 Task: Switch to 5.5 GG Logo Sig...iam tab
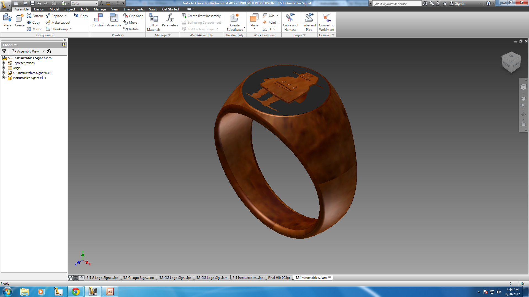tap(212, 278)
